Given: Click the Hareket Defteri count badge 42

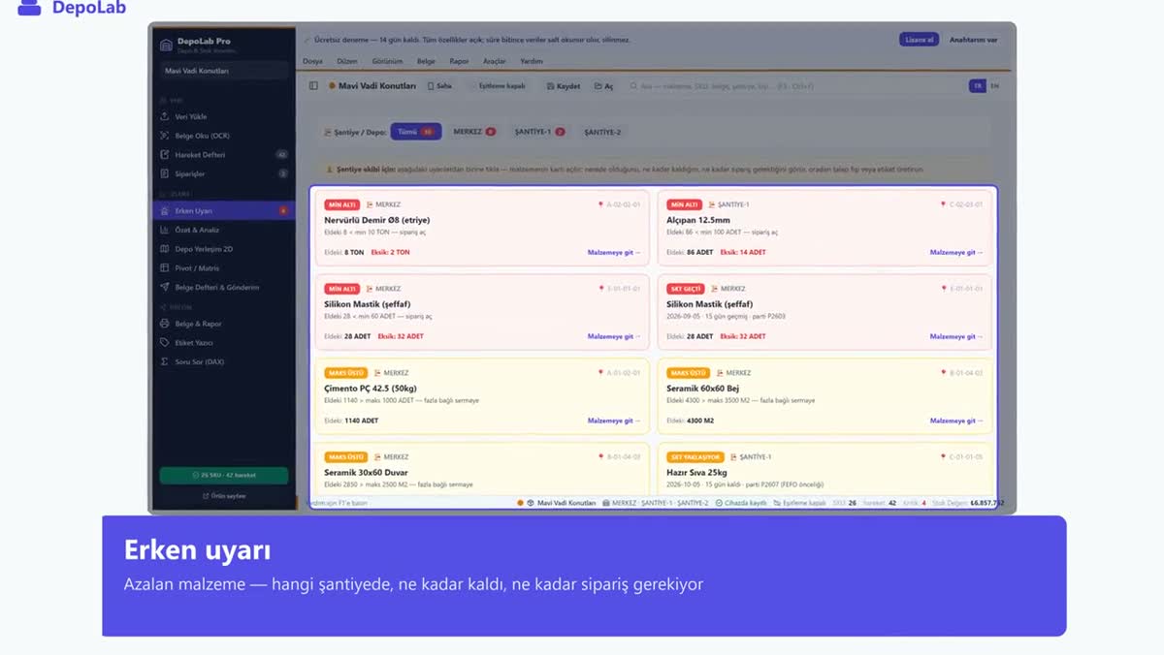Looking at the screenshot, I should (x=282, y=155).
